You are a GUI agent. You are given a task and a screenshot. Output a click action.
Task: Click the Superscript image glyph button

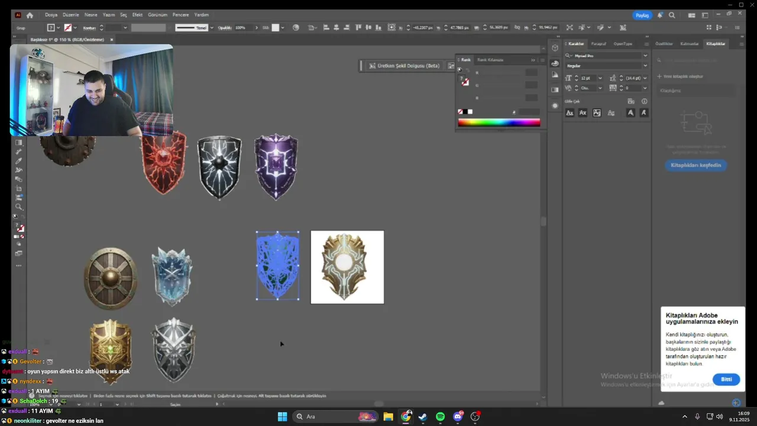pyautogui.click(x=597, y=112)
